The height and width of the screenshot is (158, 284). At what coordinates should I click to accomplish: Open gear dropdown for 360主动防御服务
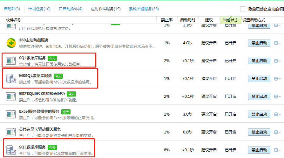tap(277, 43)
